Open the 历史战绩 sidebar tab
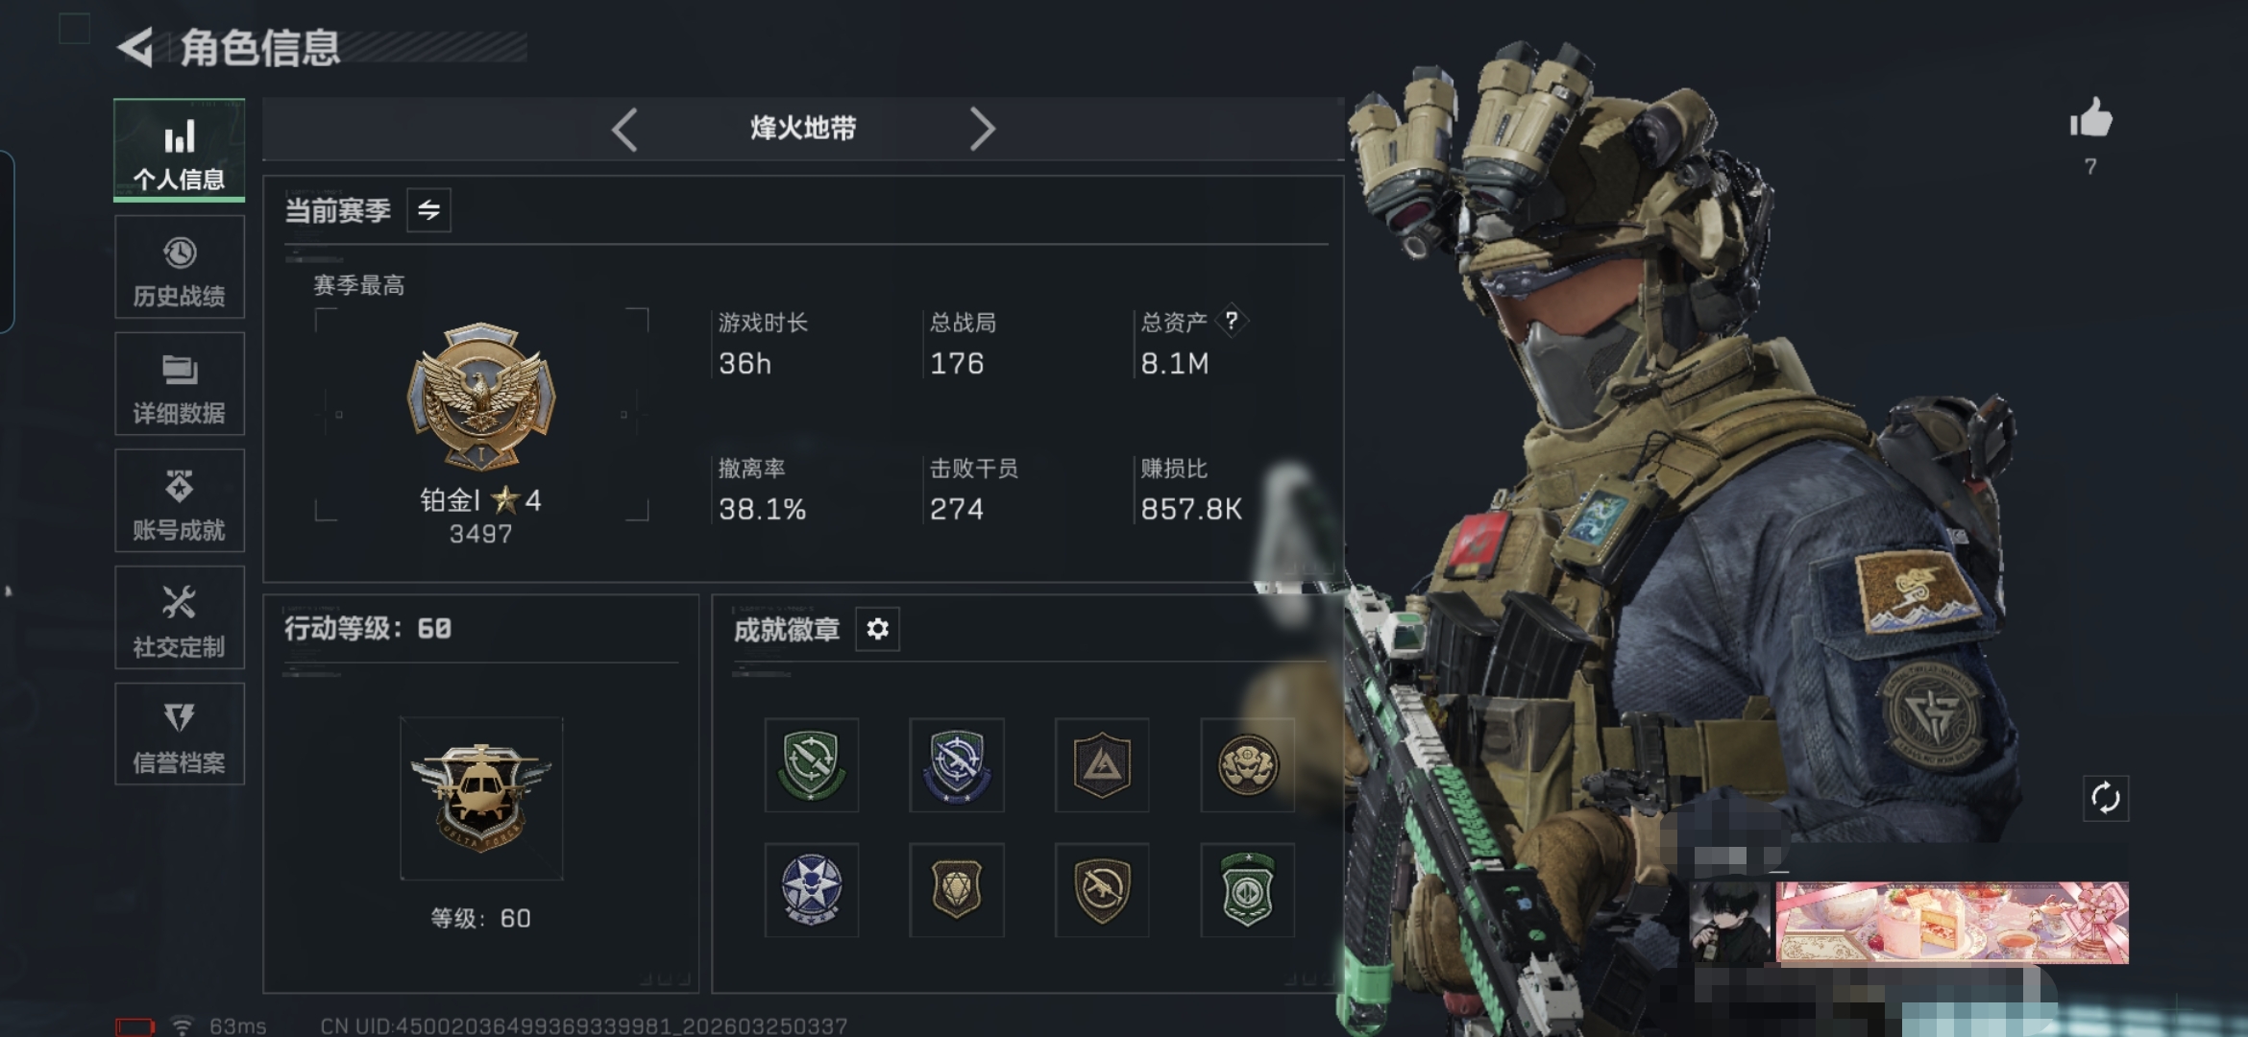The image size is (2248, 1037). tap(180, 267)
